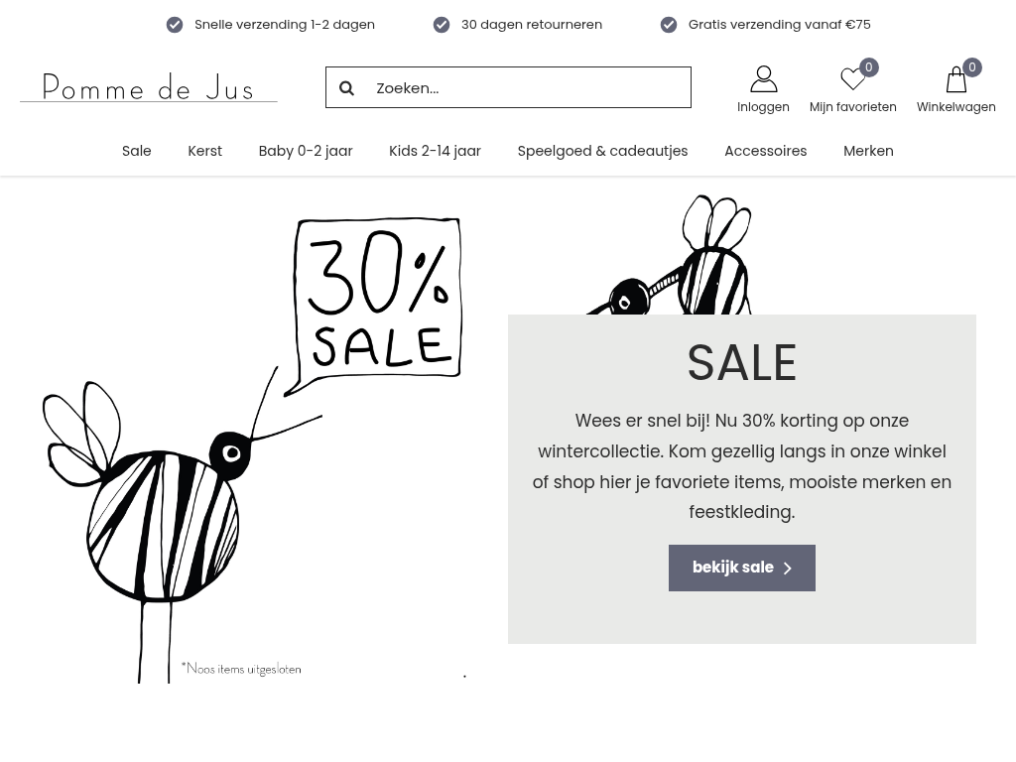This screenshot has width=1016, height=762.
Task: Expand the Kids 2-14 jaar menu
Action: (435, 151)
